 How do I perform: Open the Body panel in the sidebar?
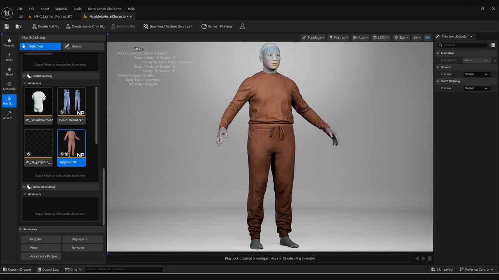[x=9, y=57]
